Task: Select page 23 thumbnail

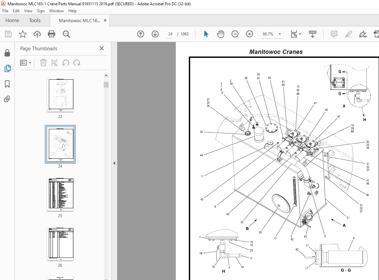Action: [60, 95]
